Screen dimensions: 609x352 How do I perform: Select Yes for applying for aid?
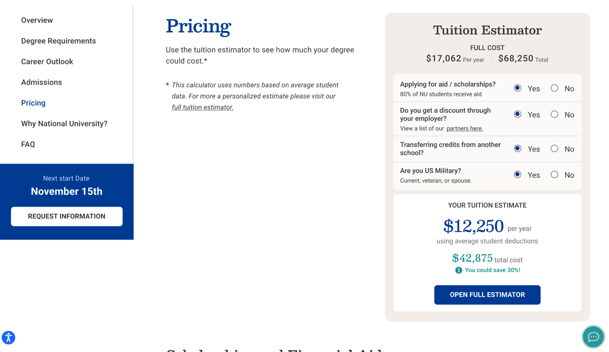518,88
